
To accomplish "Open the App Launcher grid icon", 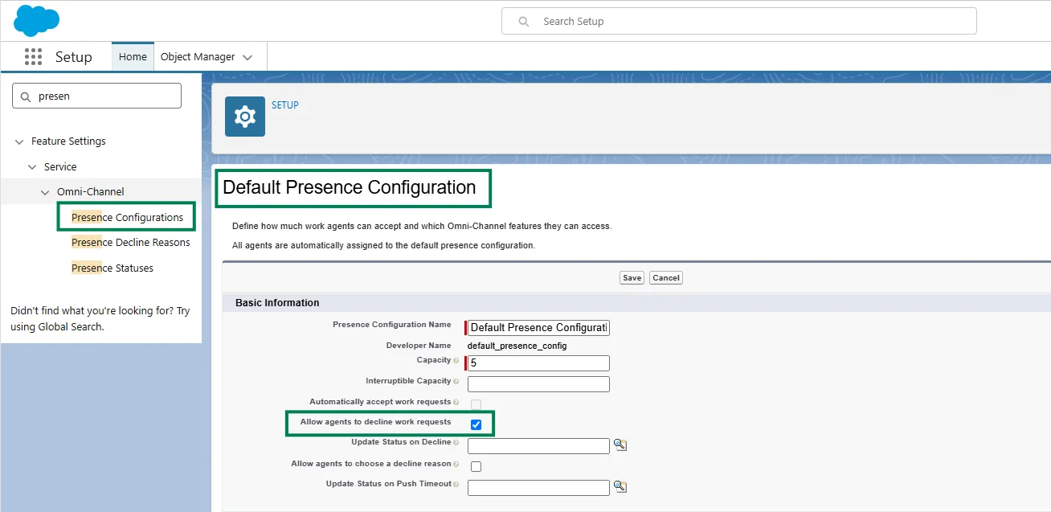I will point(33,57).
